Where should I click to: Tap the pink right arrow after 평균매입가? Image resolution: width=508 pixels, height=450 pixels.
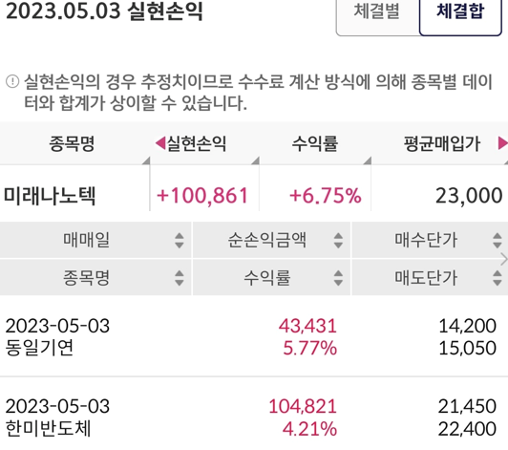(502, 143)
